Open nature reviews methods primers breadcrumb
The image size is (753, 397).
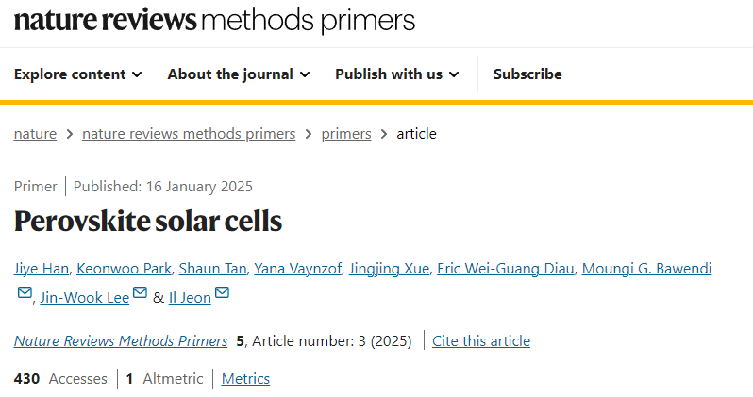pos(189,134)
